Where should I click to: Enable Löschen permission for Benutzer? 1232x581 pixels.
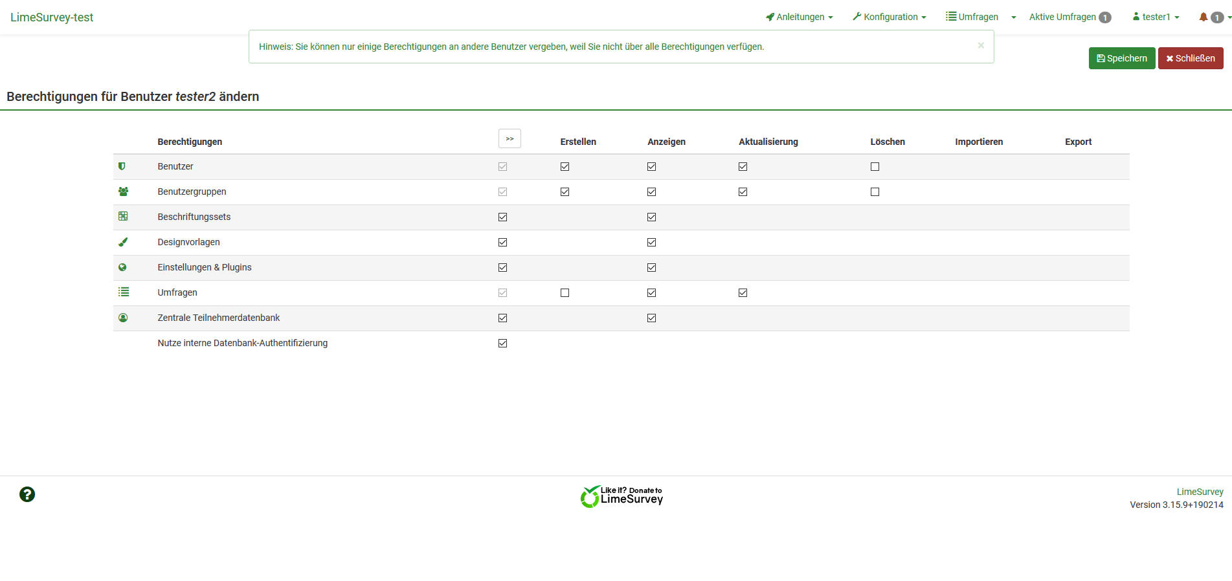tap(875, 166)
